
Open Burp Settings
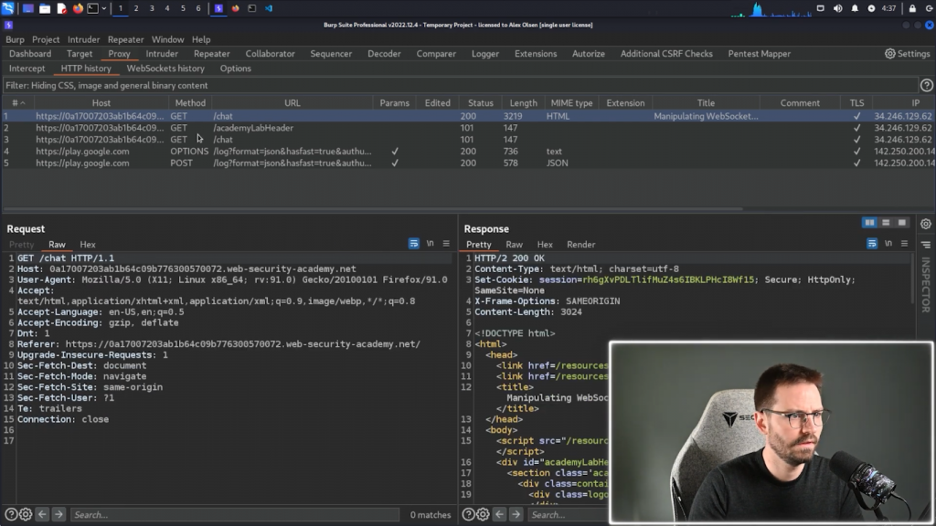pos(907,54)
